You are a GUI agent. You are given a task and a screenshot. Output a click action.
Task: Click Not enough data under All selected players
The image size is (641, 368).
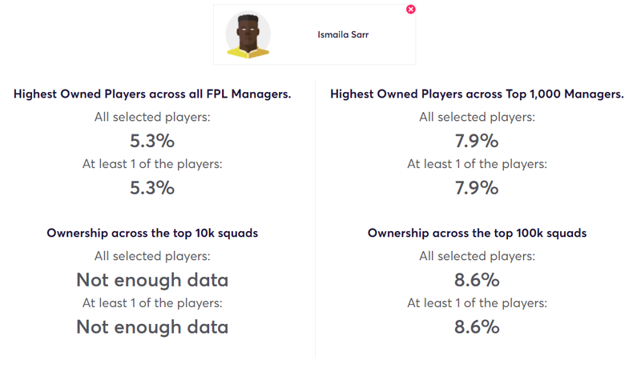pos(152,280)
